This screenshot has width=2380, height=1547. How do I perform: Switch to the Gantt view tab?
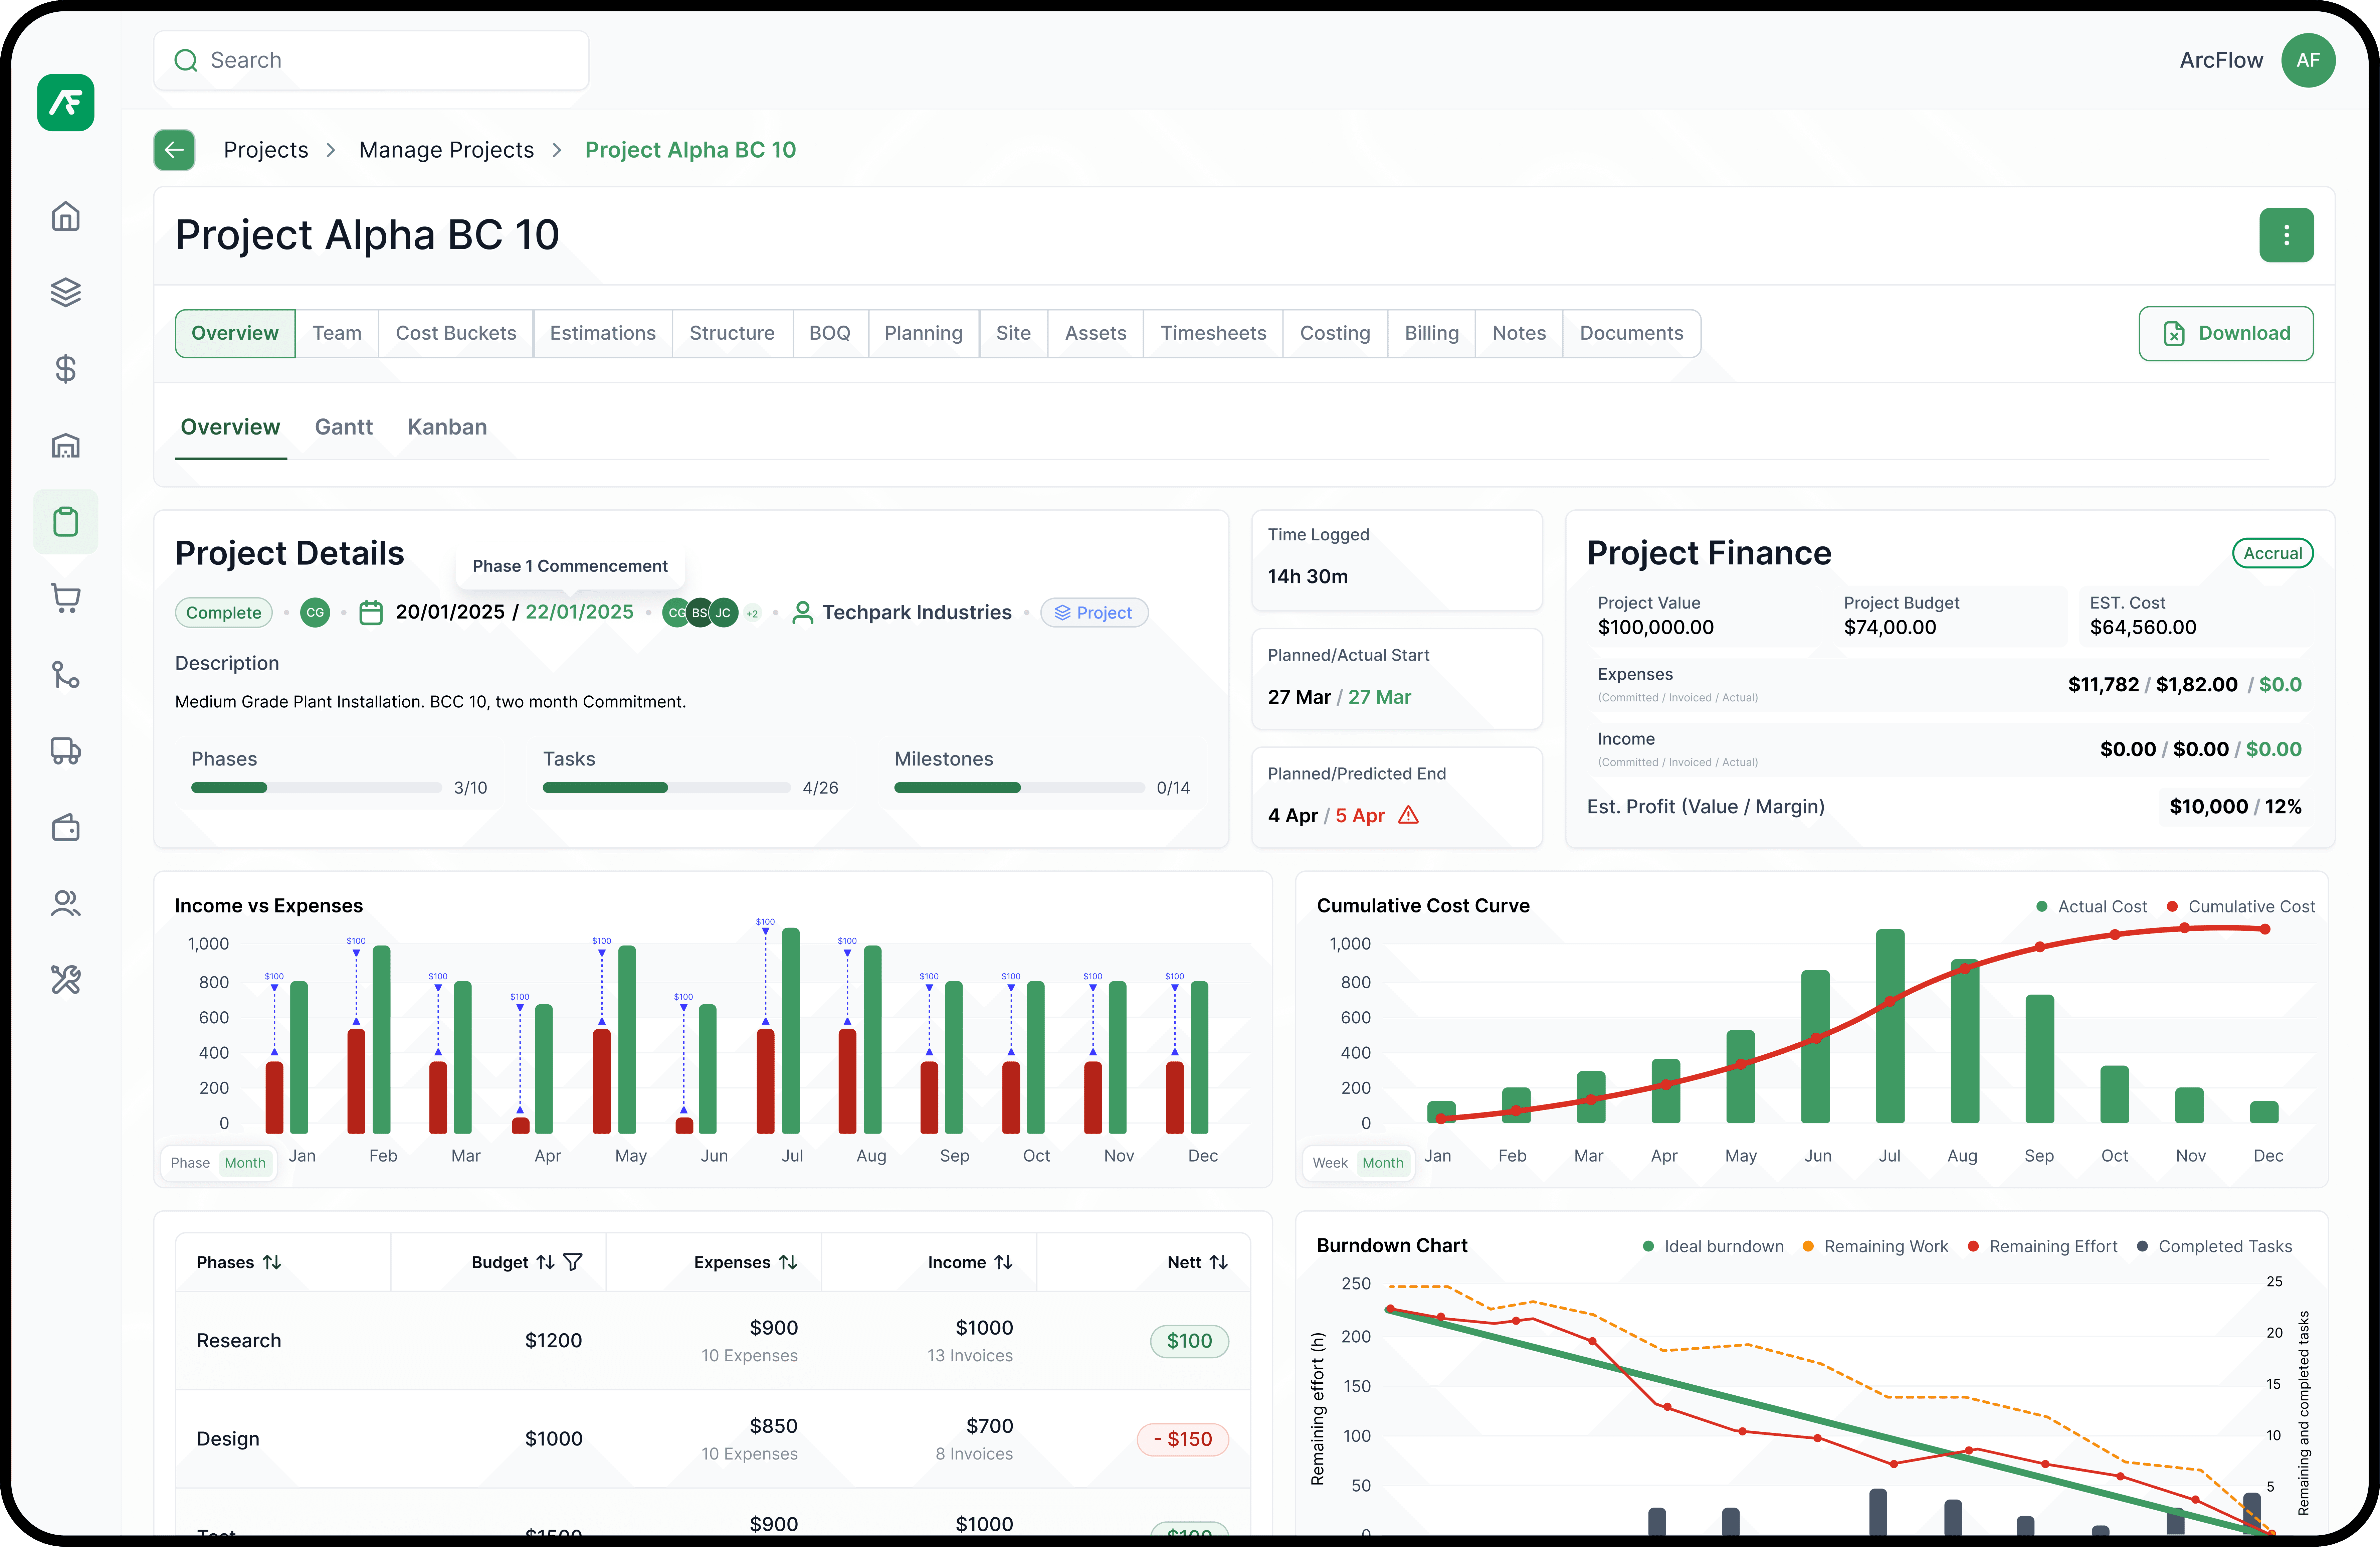point(343,427)
